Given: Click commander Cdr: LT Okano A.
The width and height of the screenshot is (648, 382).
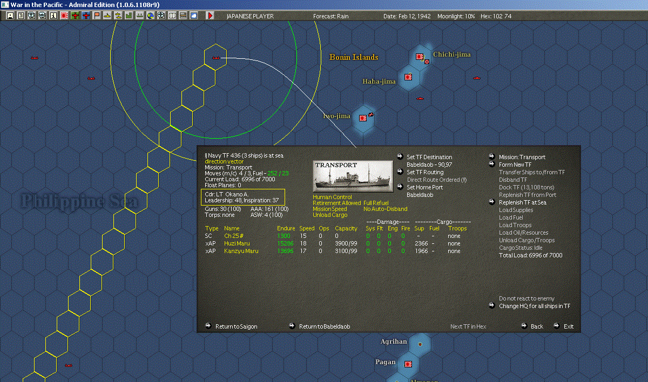Looking at the screenshot, I should click(x=226, y=194).
